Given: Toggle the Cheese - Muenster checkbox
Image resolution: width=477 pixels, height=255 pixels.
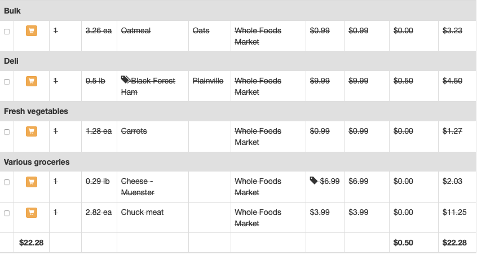Looking at the screenshot, I should (7, 182).
